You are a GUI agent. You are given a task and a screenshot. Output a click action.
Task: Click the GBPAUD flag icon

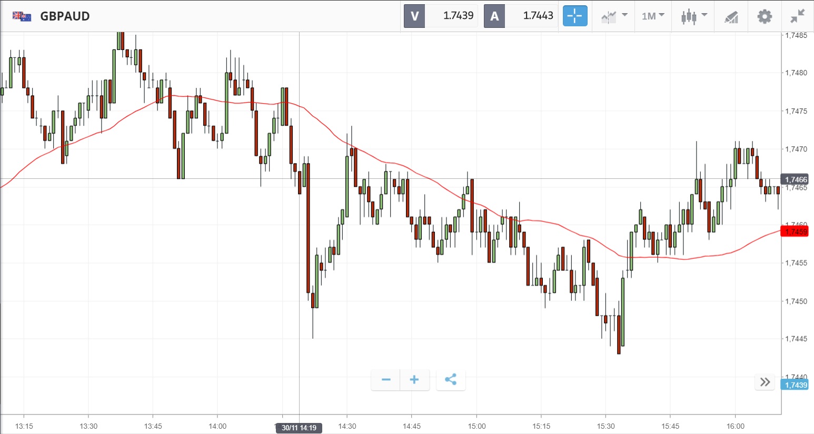(x=22, y=16)
